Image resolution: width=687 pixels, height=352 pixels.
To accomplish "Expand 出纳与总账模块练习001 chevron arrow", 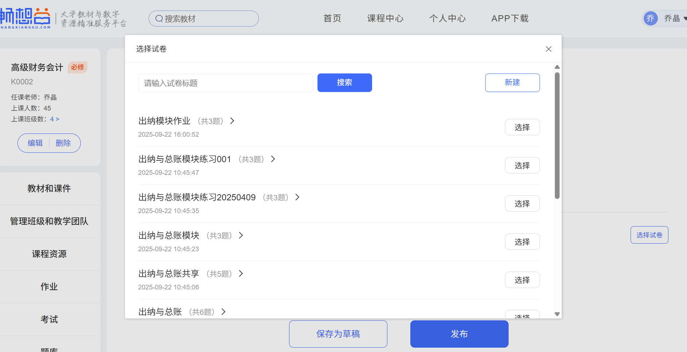I will [273, 159].
